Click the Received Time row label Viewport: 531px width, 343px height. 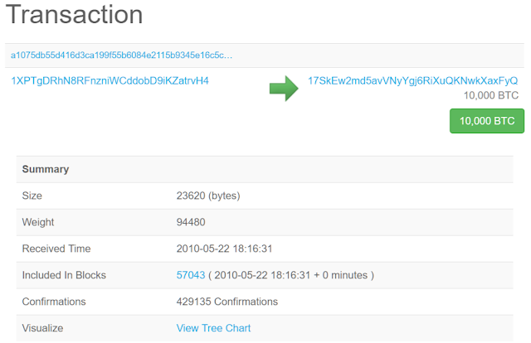pos(56,249)
